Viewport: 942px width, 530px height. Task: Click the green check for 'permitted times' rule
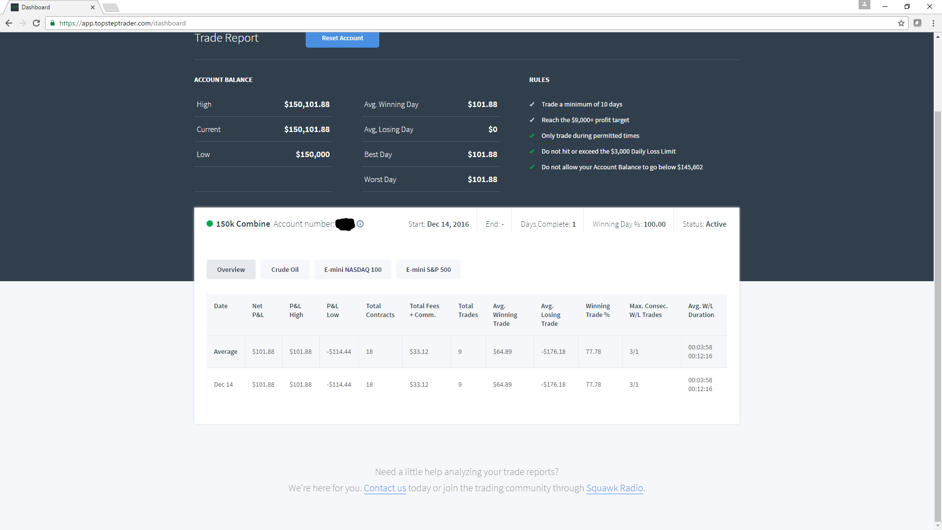[532, 136]
